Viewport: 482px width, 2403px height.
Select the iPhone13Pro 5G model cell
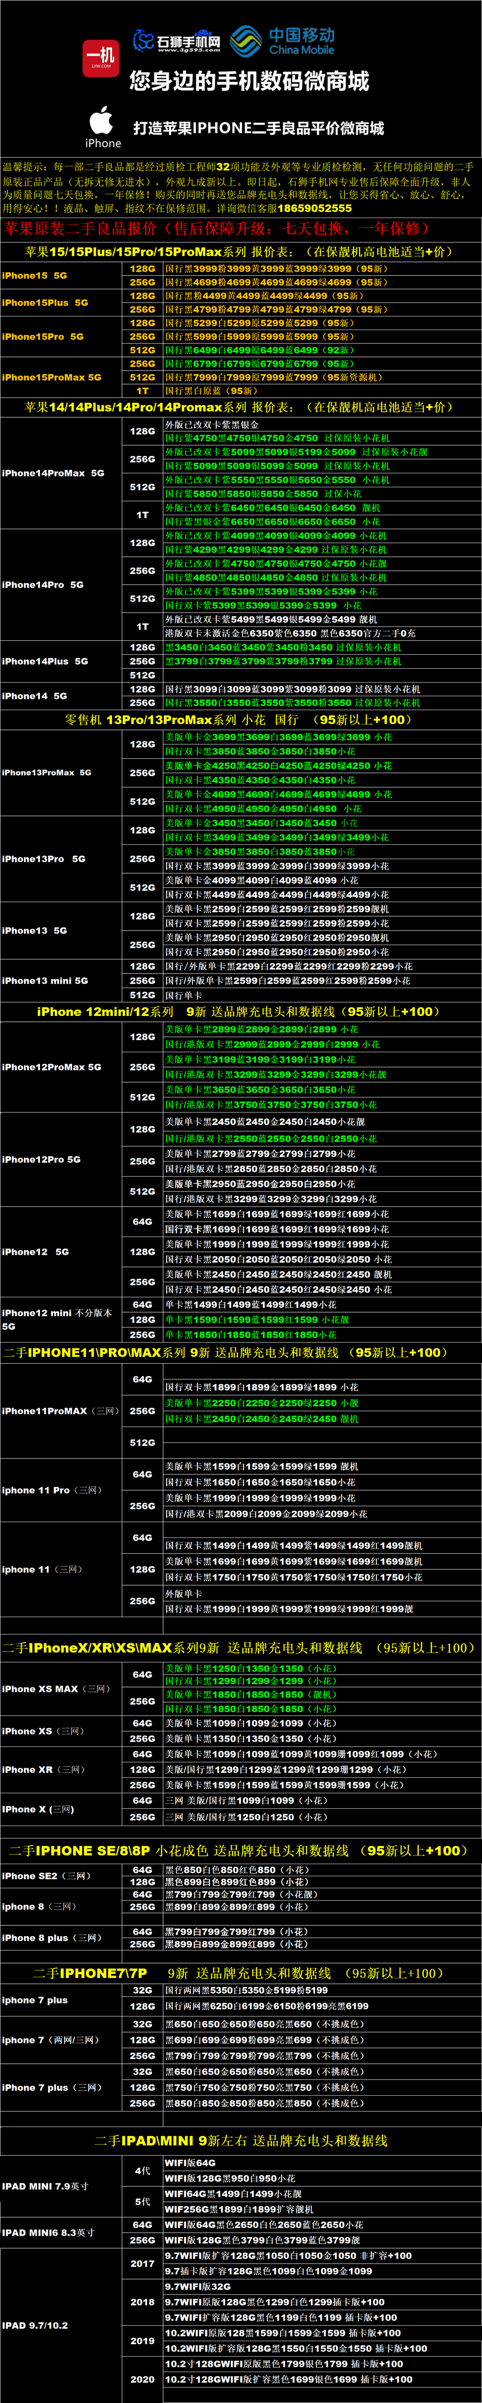pyautogui.click(x=62, y=858)
